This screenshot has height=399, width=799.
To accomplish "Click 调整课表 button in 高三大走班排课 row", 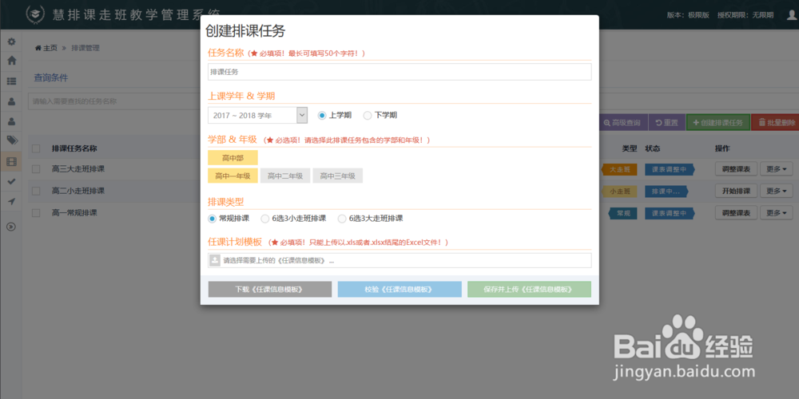I will tap(737, 169).
